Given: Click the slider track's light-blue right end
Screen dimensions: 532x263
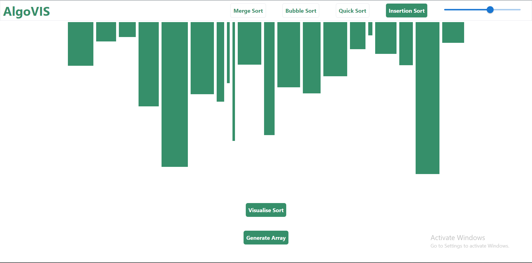Looking at the screenshot, I should (x=507, y=10).
